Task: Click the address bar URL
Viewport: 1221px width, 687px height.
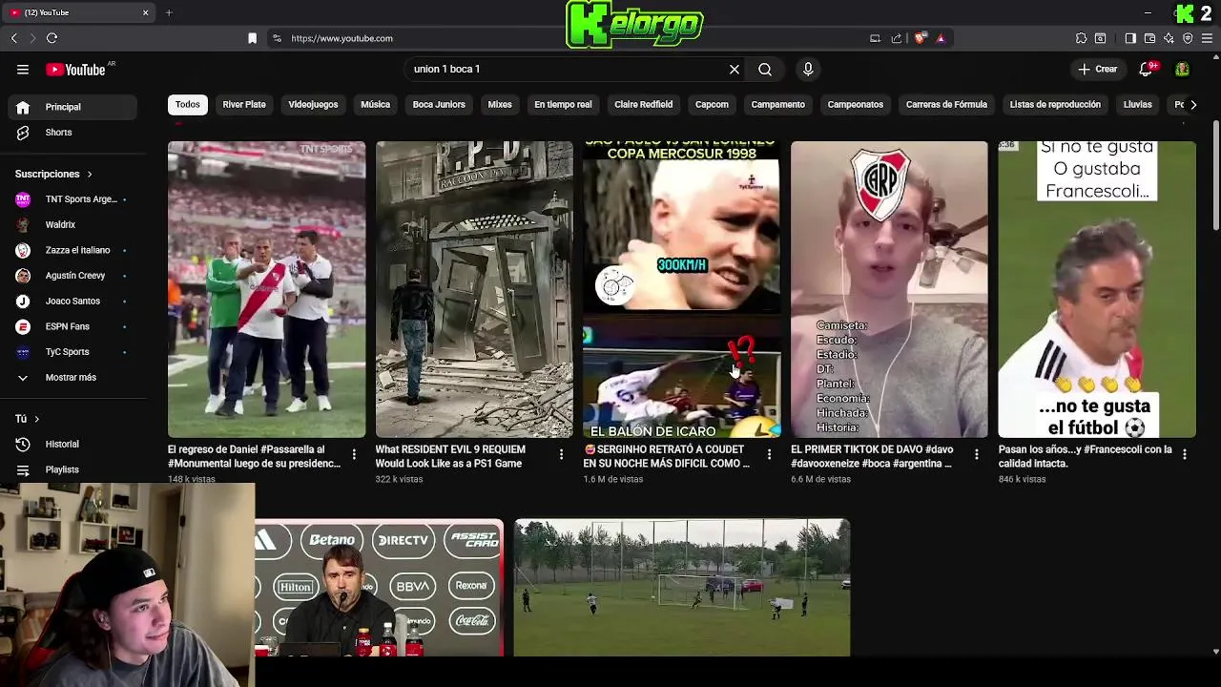Action: pyautogui.click(x=341, y=38)
